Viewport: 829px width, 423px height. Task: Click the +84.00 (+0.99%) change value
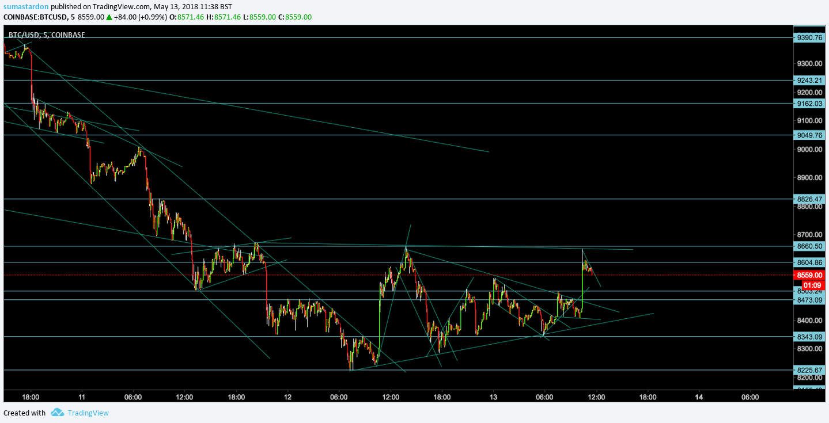(140, 17)
